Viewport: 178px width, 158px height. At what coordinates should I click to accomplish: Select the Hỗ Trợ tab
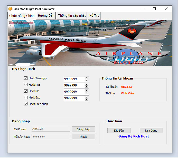(94, 16)
